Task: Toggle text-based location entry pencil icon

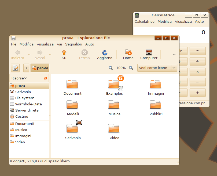Action: pyautogui.click(x=15, y=68)
